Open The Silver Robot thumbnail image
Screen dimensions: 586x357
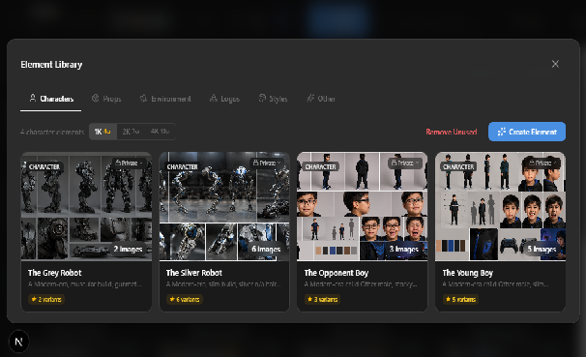point(224,206)
